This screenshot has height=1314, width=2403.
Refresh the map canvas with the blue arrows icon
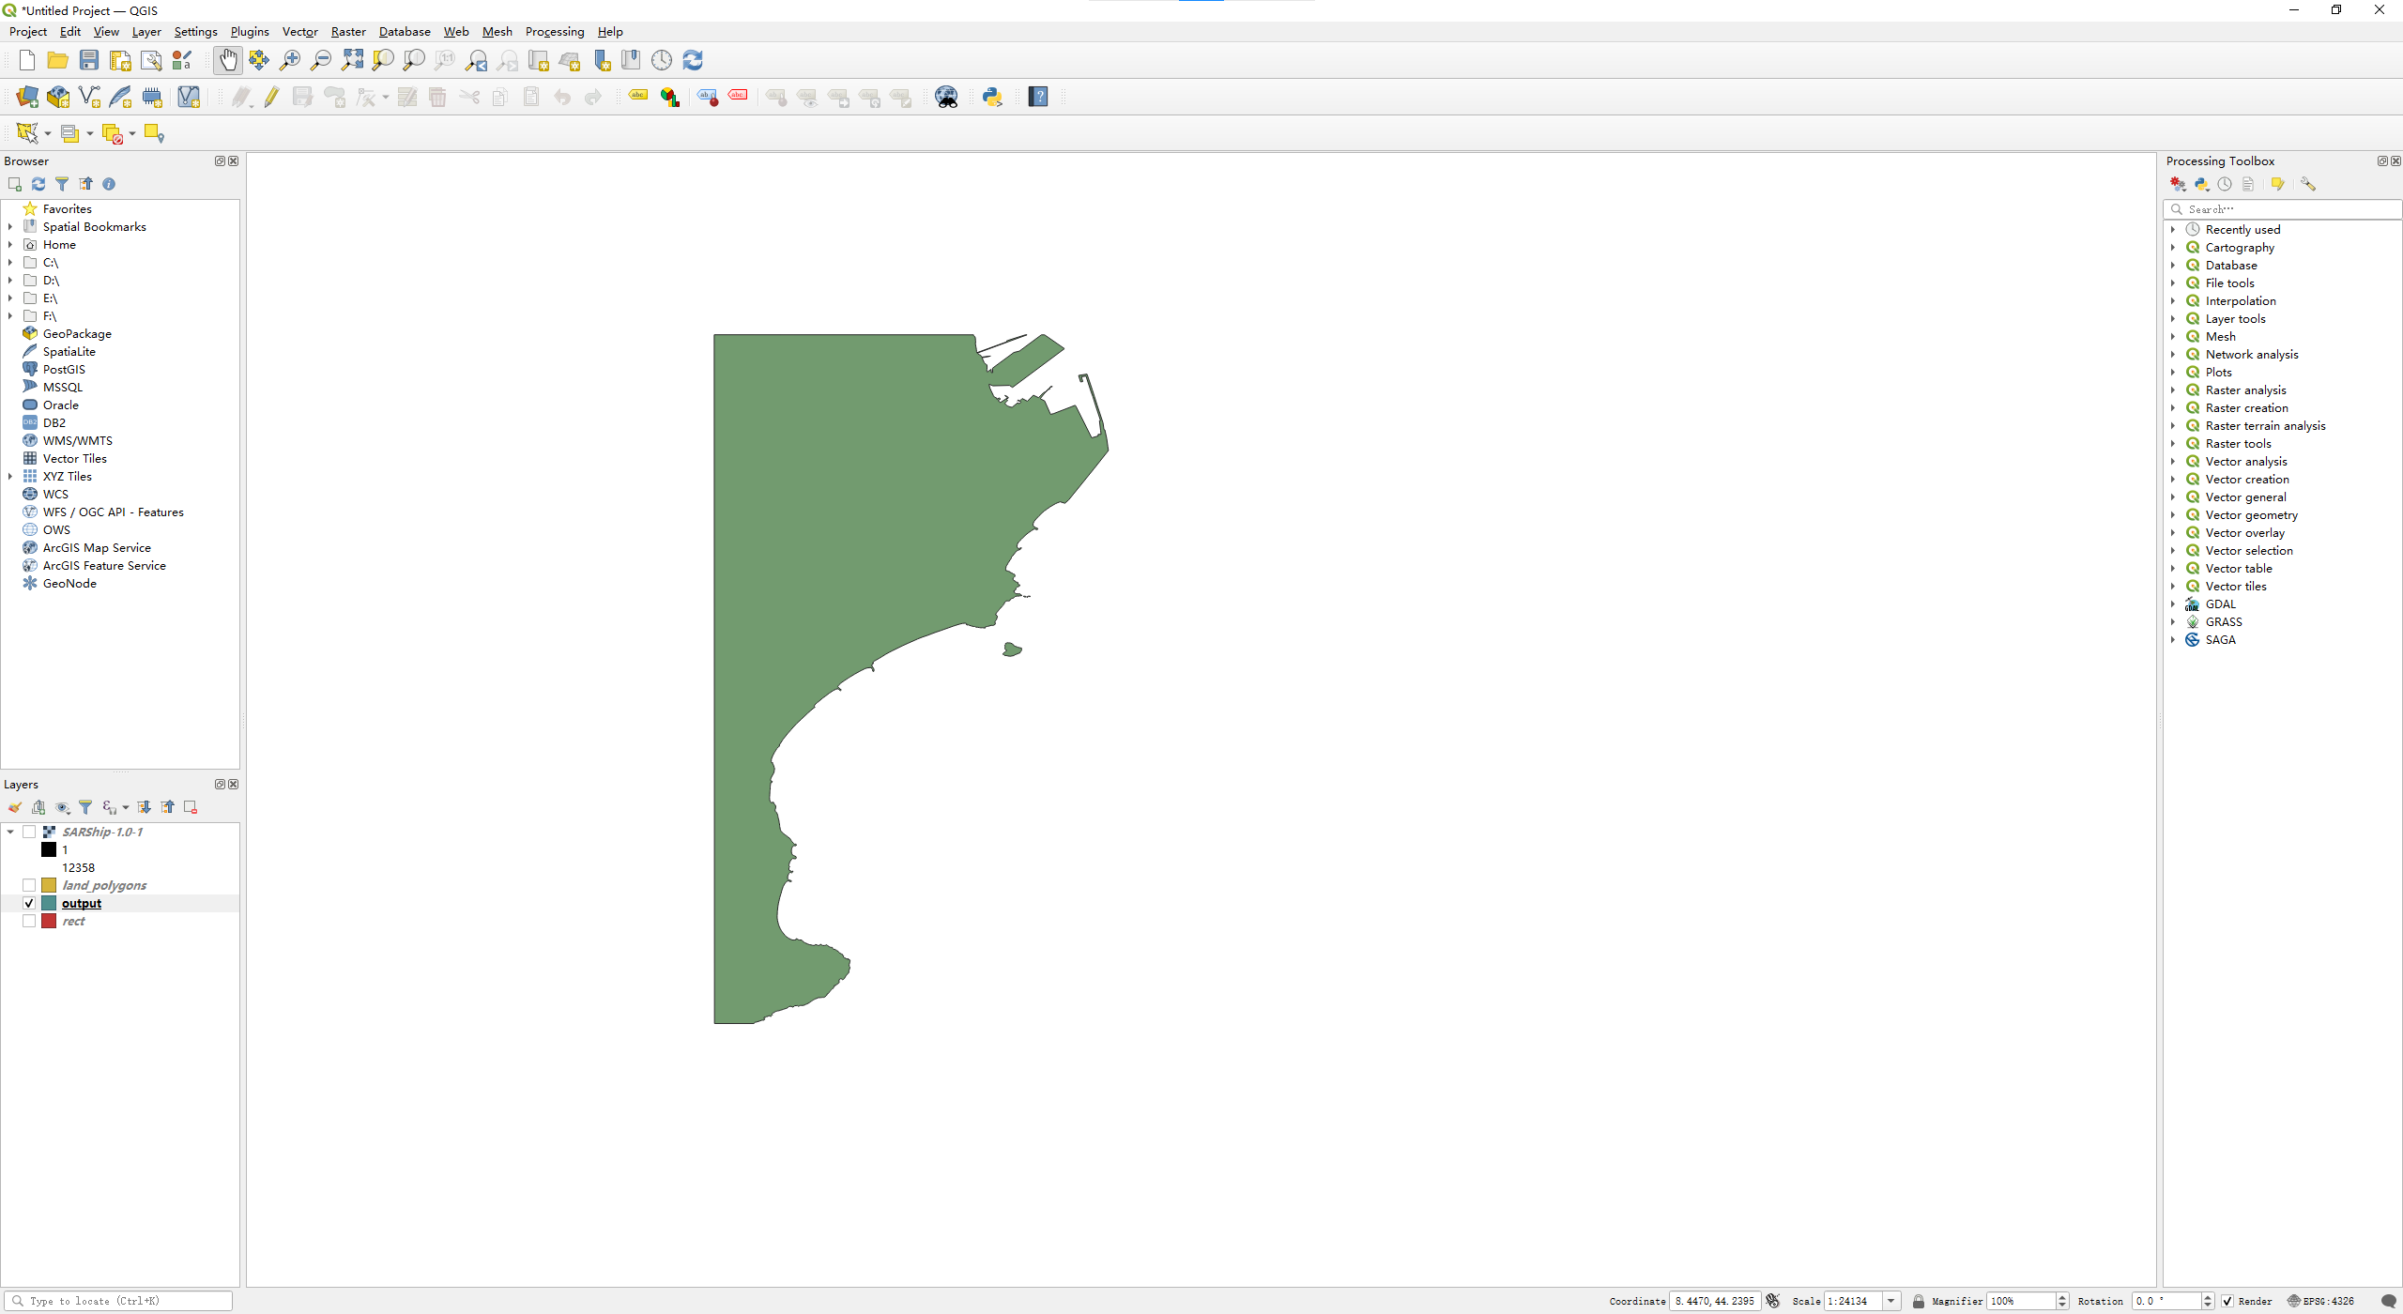click(693, 61)
